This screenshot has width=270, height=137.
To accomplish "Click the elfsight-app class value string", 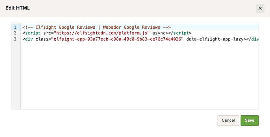I will 117,39.
